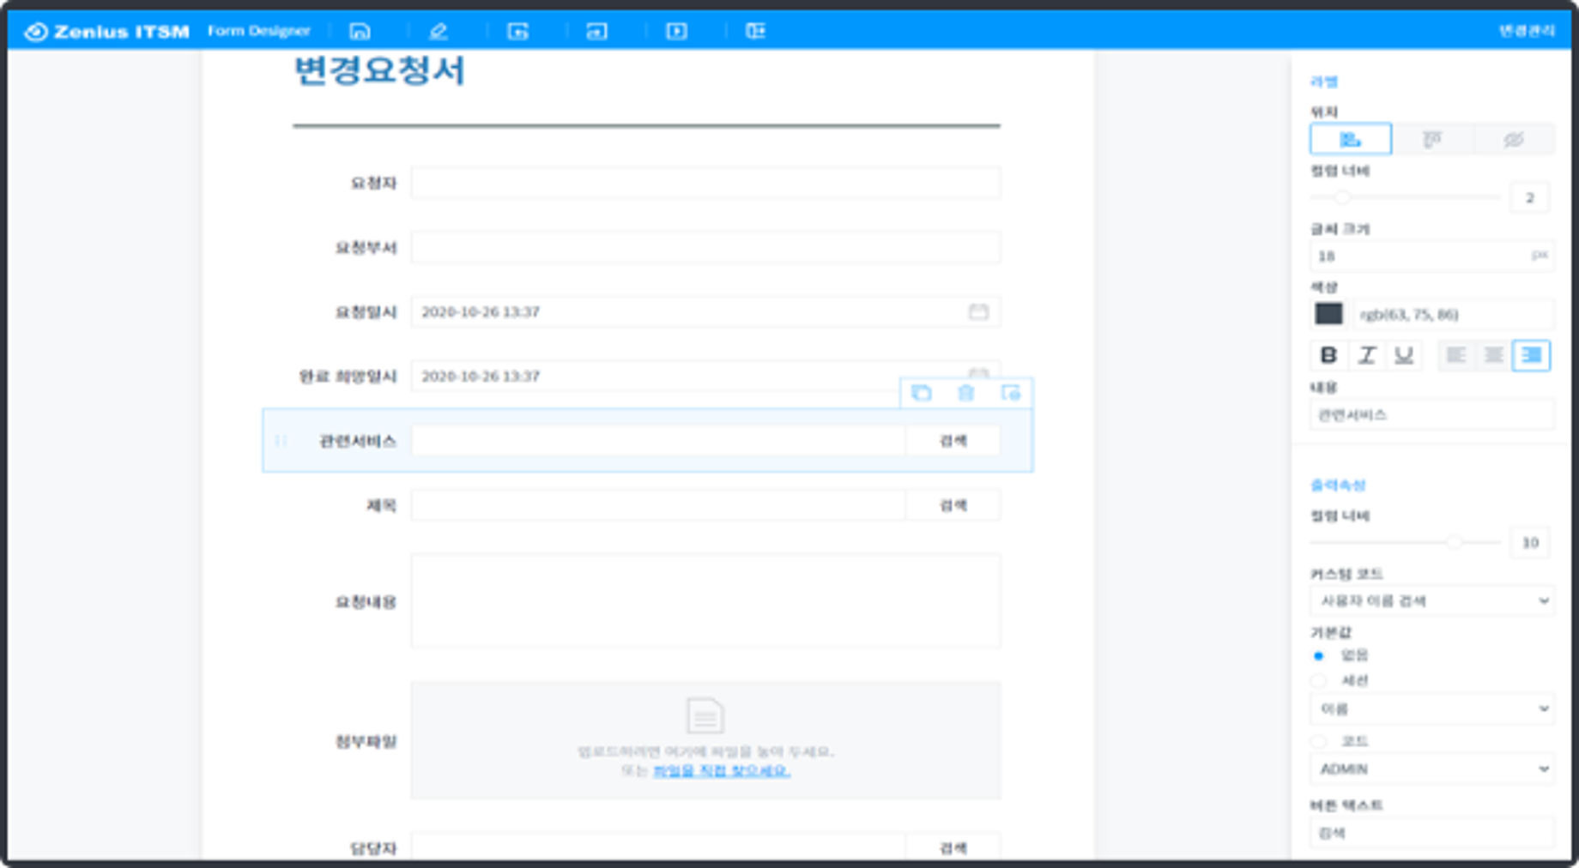Select the 코드 default value radio
The image size is (1579, 868).
click(1319, 741)
